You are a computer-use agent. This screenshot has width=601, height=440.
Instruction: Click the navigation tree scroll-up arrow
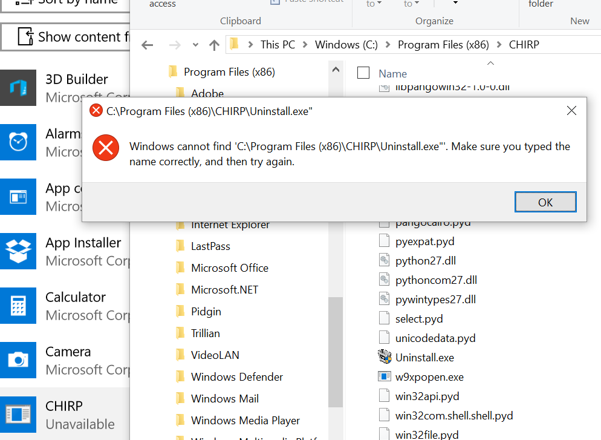336,70
